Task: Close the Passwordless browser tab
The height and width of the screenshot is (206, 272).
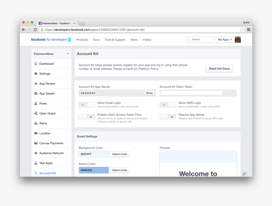Action: 75,23
